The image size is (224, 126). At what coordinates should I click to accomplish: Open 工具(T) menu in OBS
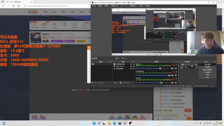point(141,6)
